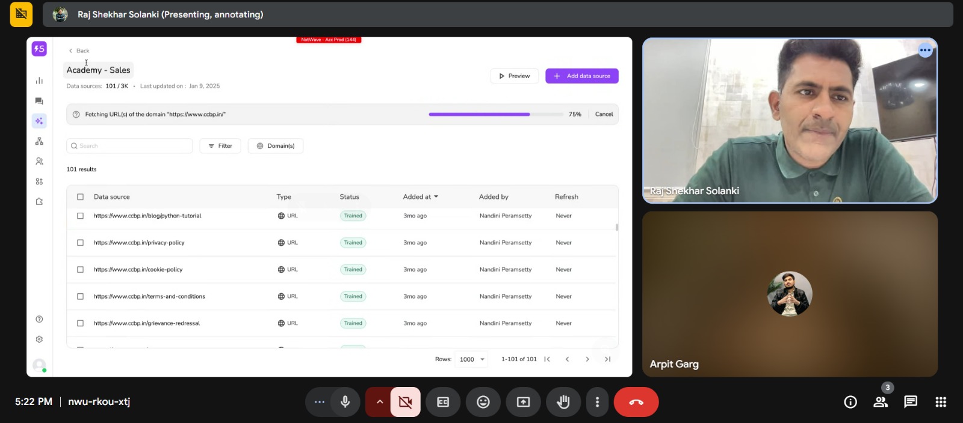Click the Academy - Sales title
The image size is (963, 423).
(99, 70)
